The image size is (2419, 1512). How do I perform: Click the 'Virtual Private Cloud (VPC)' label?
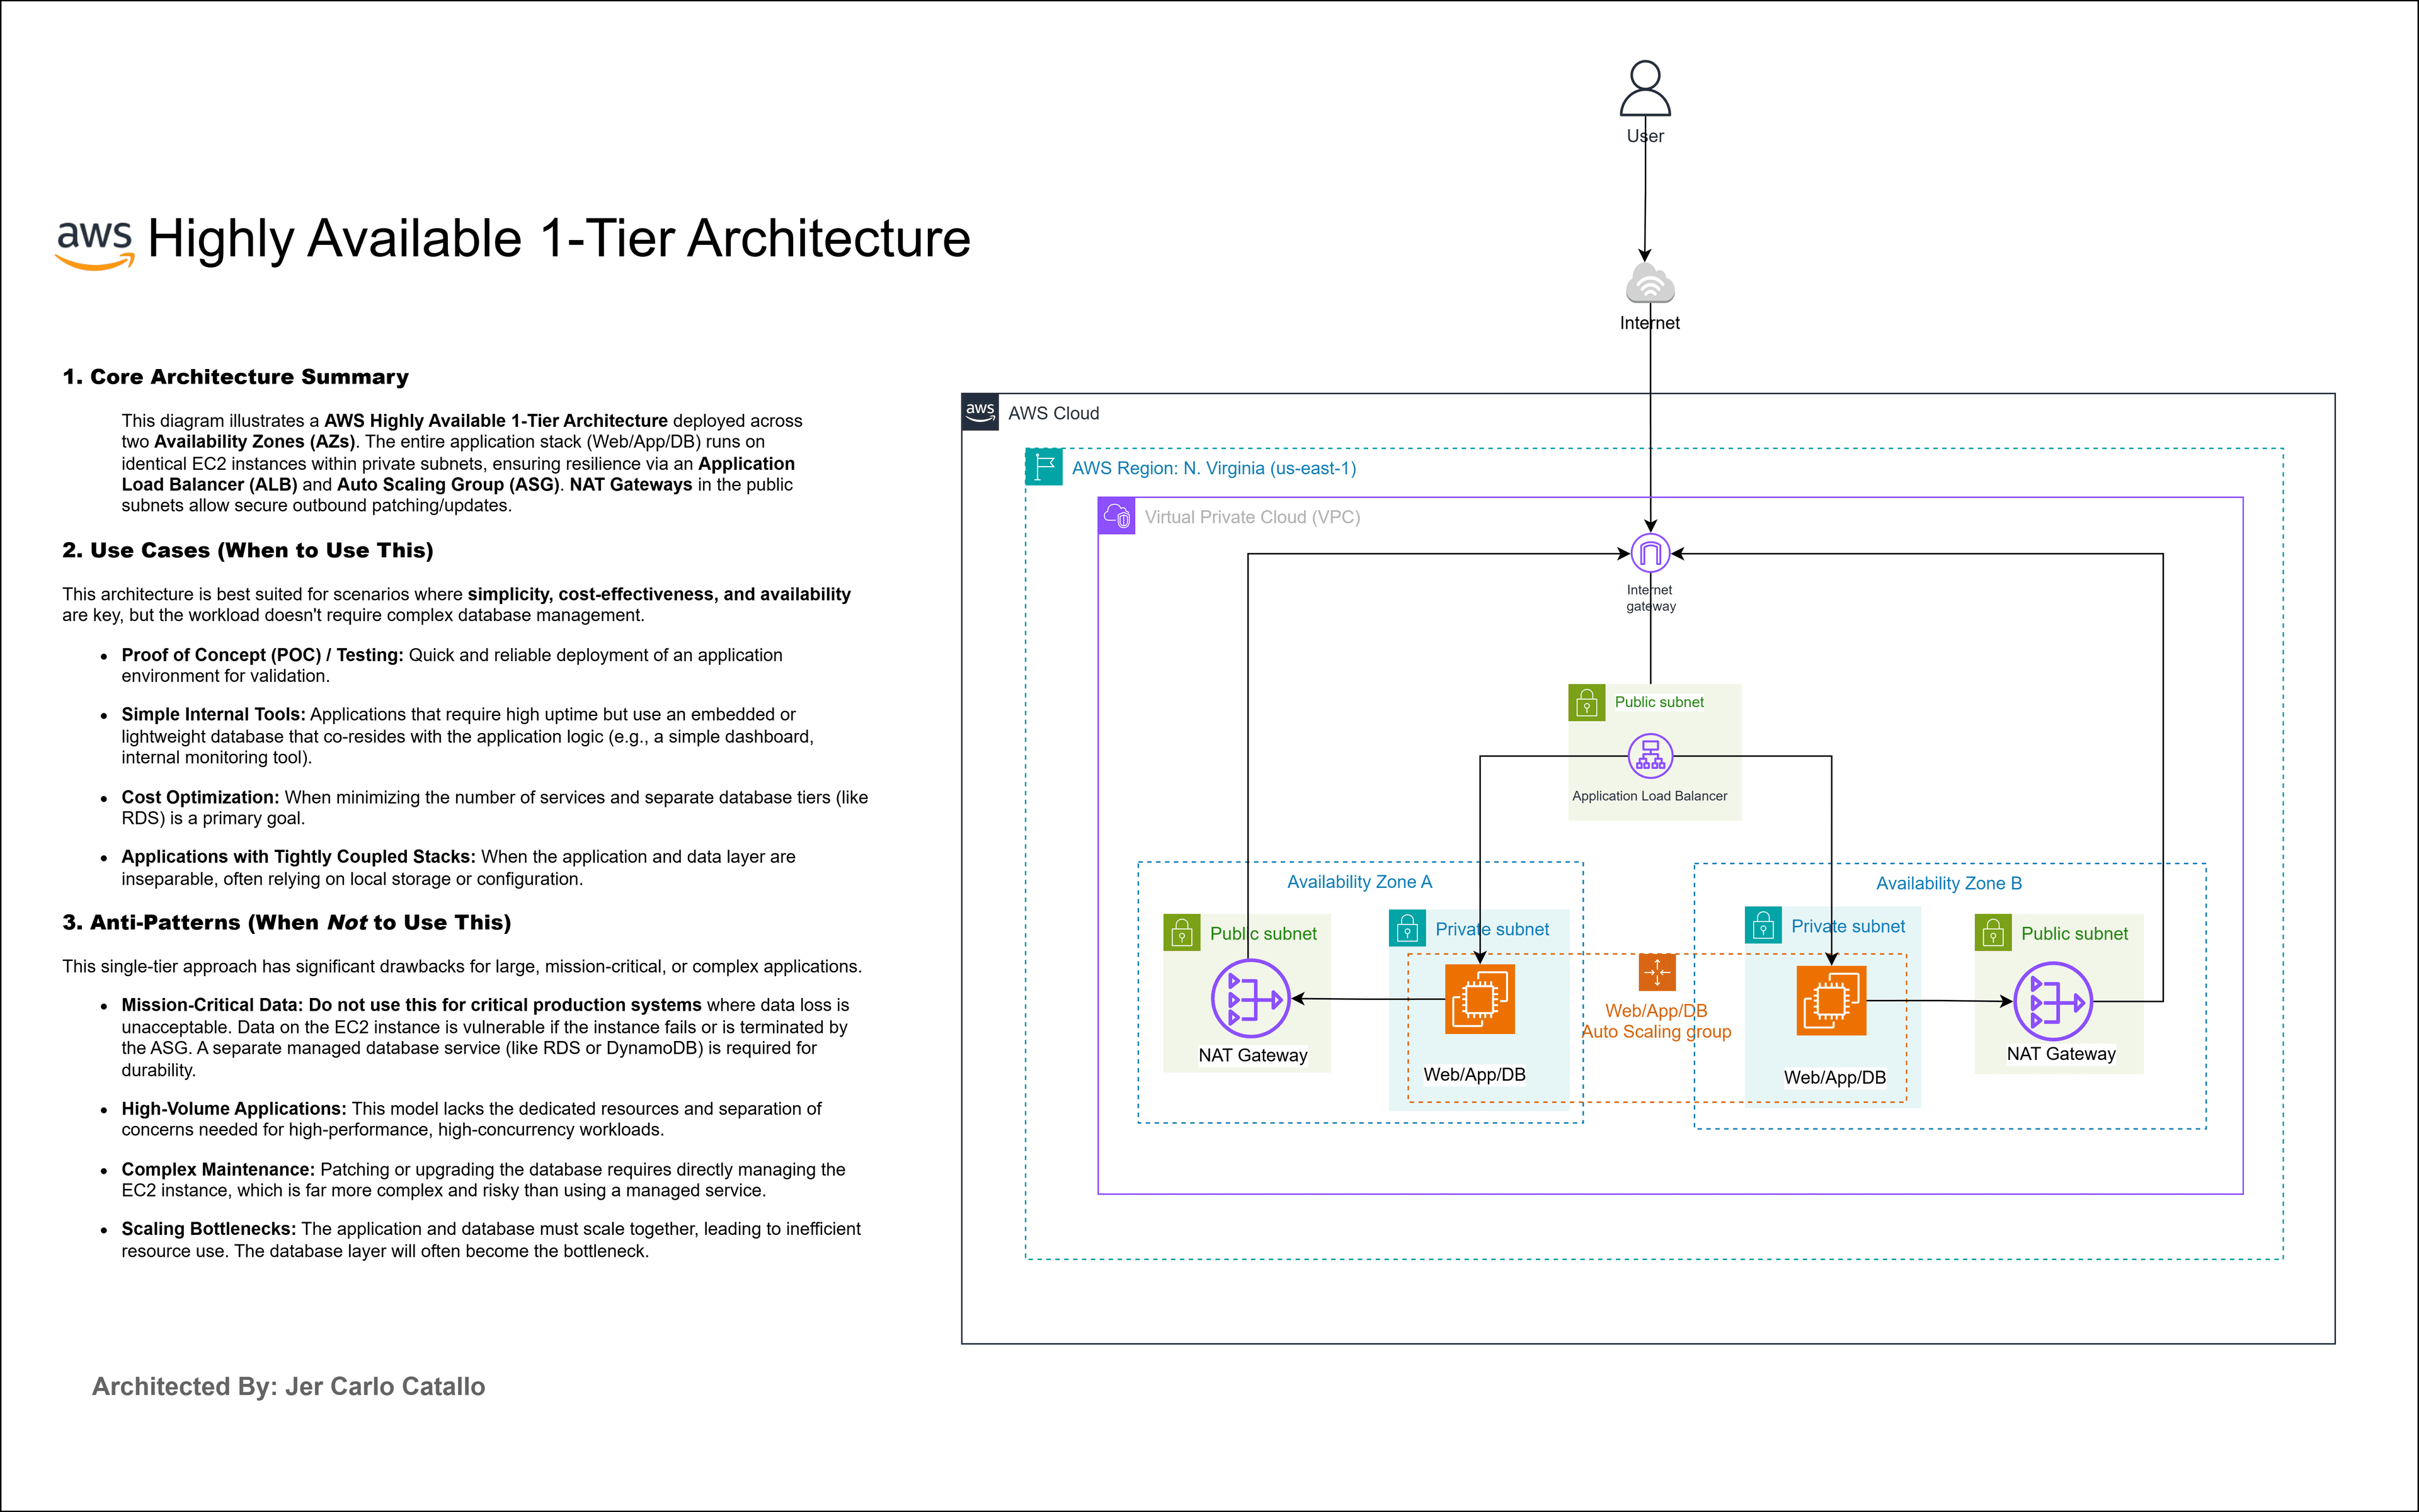pos(1252,517)
